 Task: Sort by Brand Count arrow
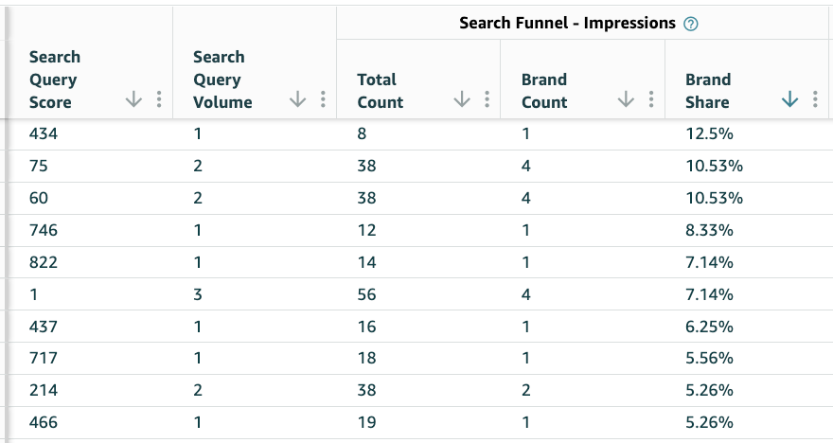(x=627, y=98)
